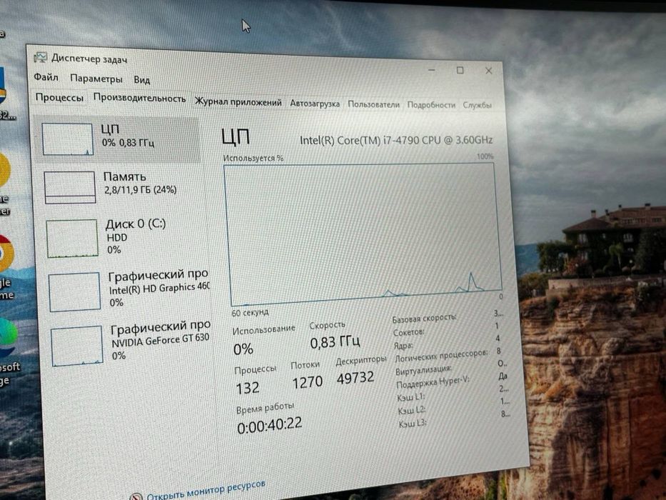
Task: Click the large CPU usage graph
Action: (x=363, y=234)
